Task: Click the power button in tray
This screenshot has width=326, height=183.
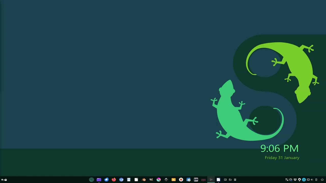Action: pos(322,180)
